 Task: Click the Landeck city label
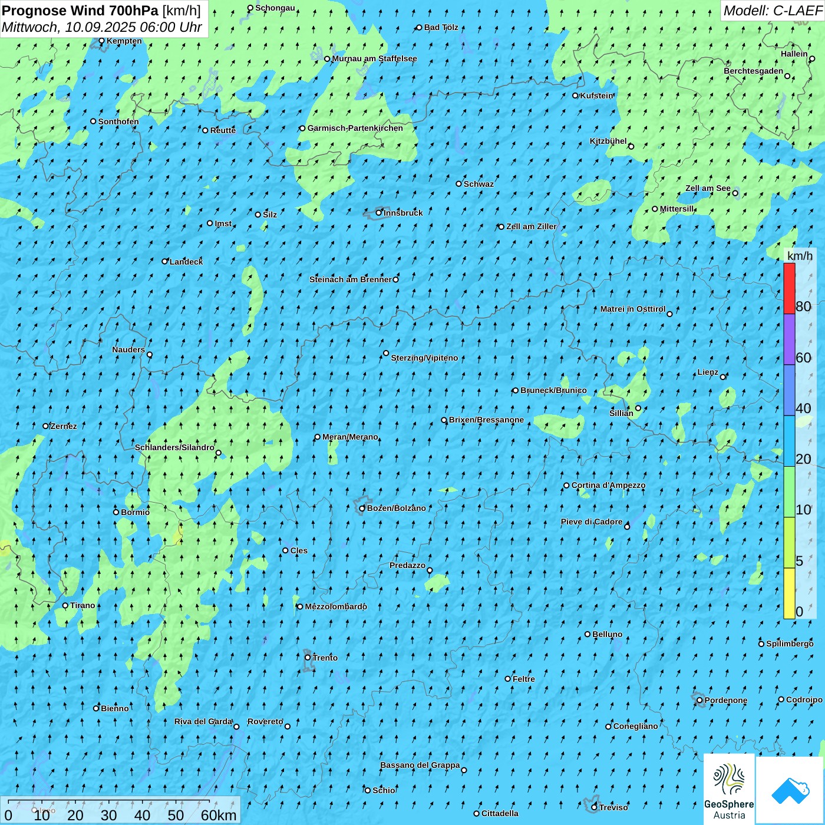(x=186, y=262)
